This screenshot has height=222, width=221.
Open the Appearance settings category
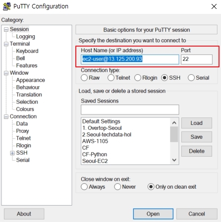(x=30, y=80)
